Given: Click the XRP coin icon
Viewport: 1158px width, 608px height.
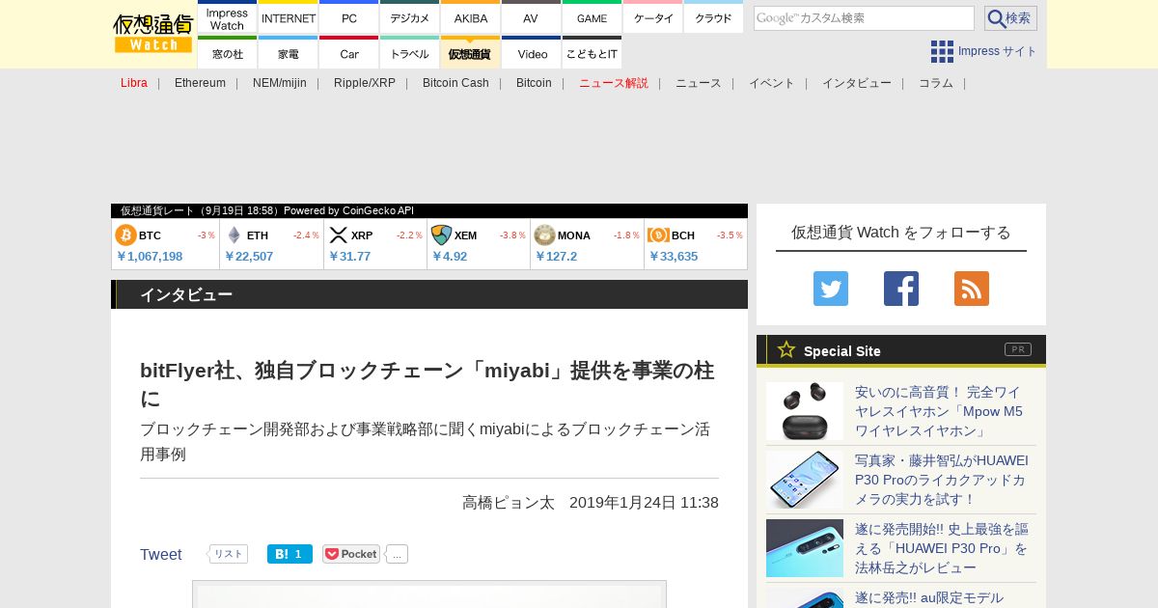Looking at the screenshot, I should (338, 235).
